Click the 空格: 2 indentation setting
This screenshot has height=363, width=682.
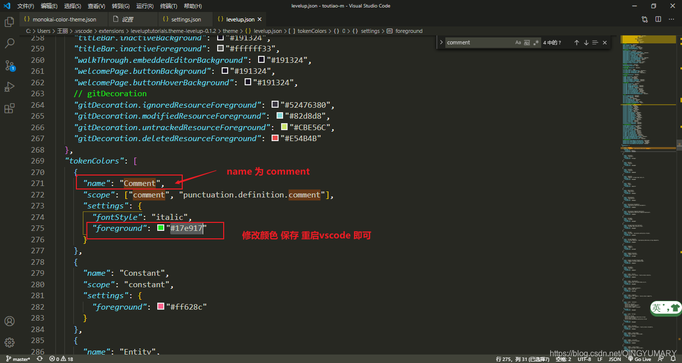tap(563, 359)
